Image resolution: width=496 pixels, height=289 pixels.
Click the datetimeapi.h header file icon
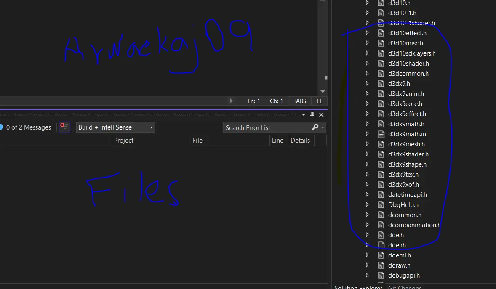[x=381, y=195]
